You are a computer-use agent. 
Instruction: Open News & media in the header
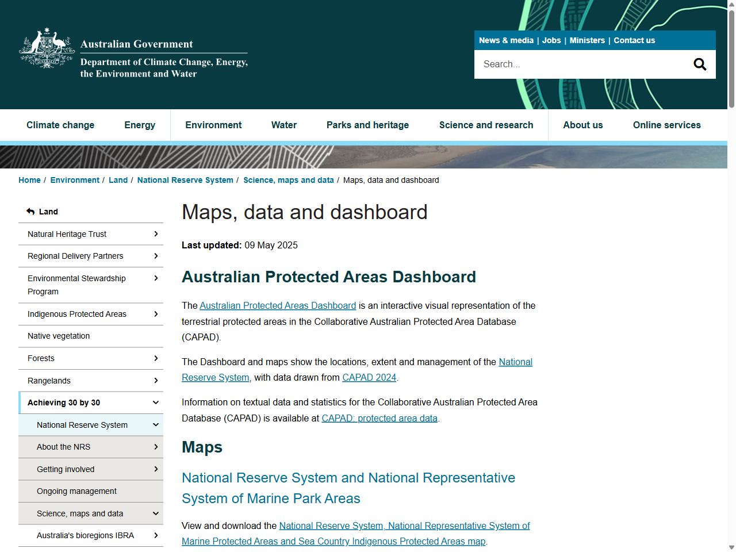506,40
